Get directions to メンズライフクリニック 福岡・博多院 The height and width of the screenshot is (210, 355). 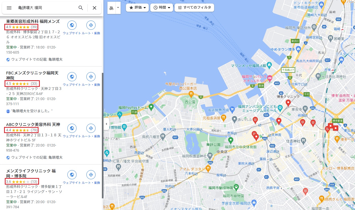91,175
